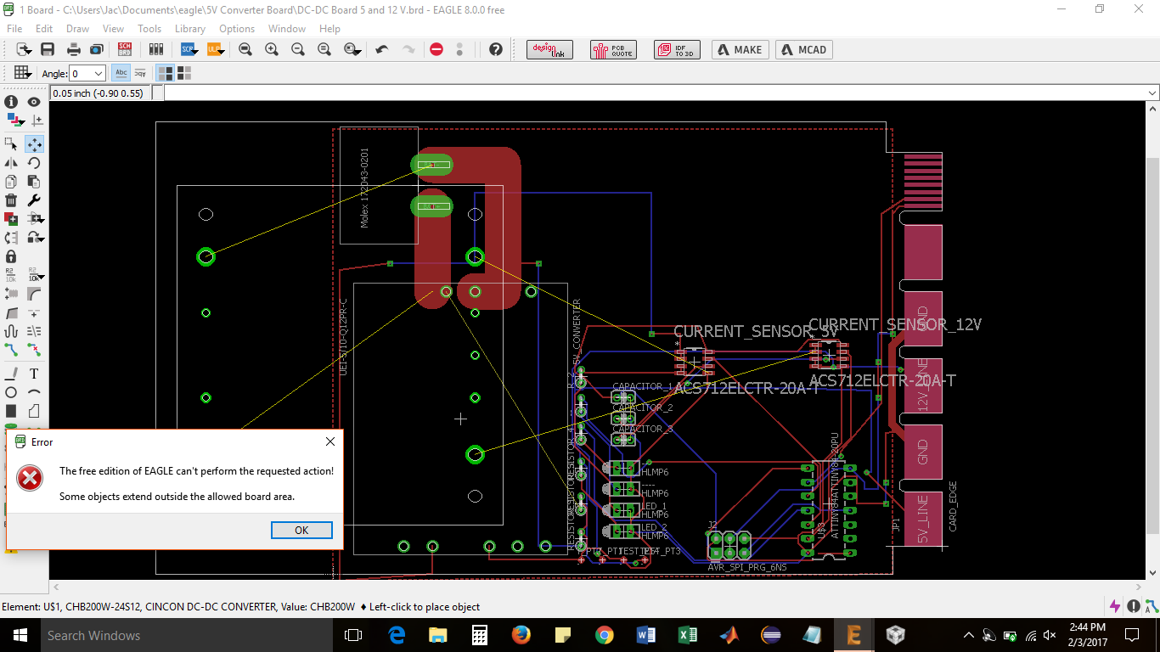Select the Mark tool
This screenshot has height=652, width=1160.
[x=37, y=121]
